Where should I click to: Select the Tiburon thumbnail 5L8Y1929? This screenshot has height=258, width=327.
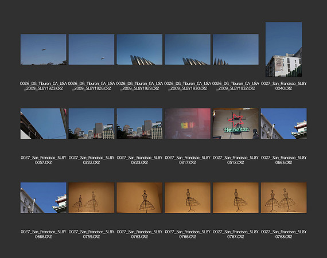[139, 50]
